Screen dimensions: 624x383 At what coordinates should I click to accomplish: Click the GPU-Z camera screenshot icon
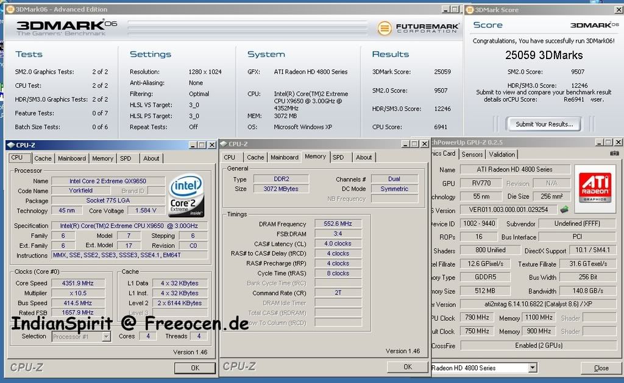click(614, 153)
